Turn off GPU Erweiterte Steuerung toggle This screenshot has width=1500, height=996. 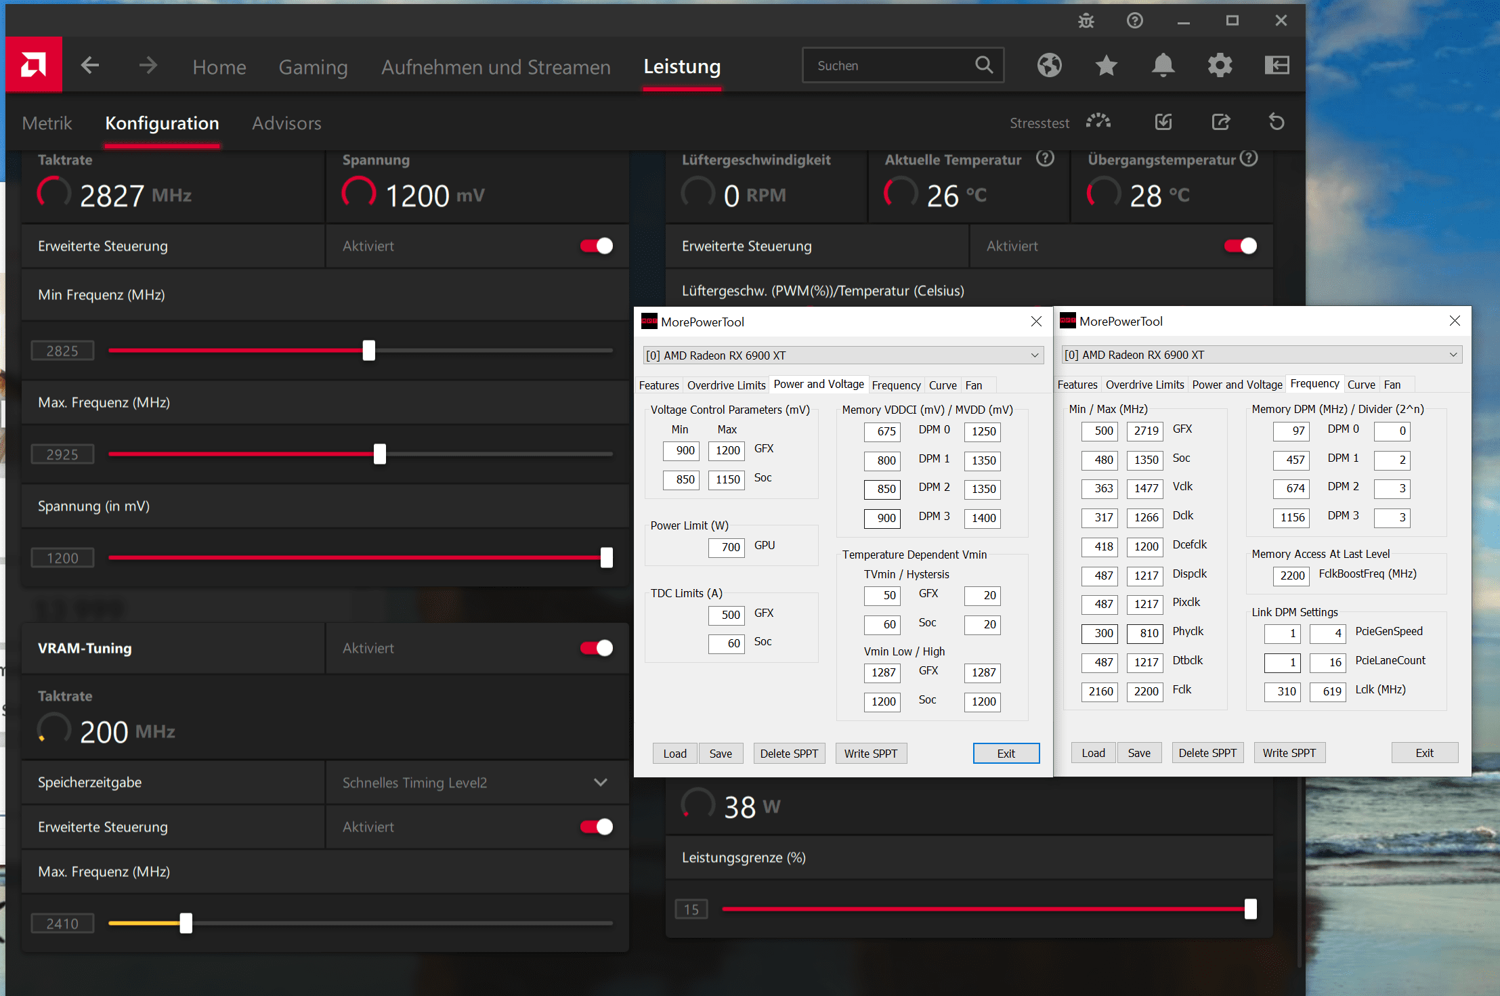597,246
